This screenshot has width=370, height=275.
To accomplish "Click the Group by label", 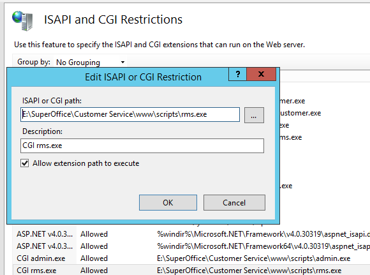I will 34,62.
